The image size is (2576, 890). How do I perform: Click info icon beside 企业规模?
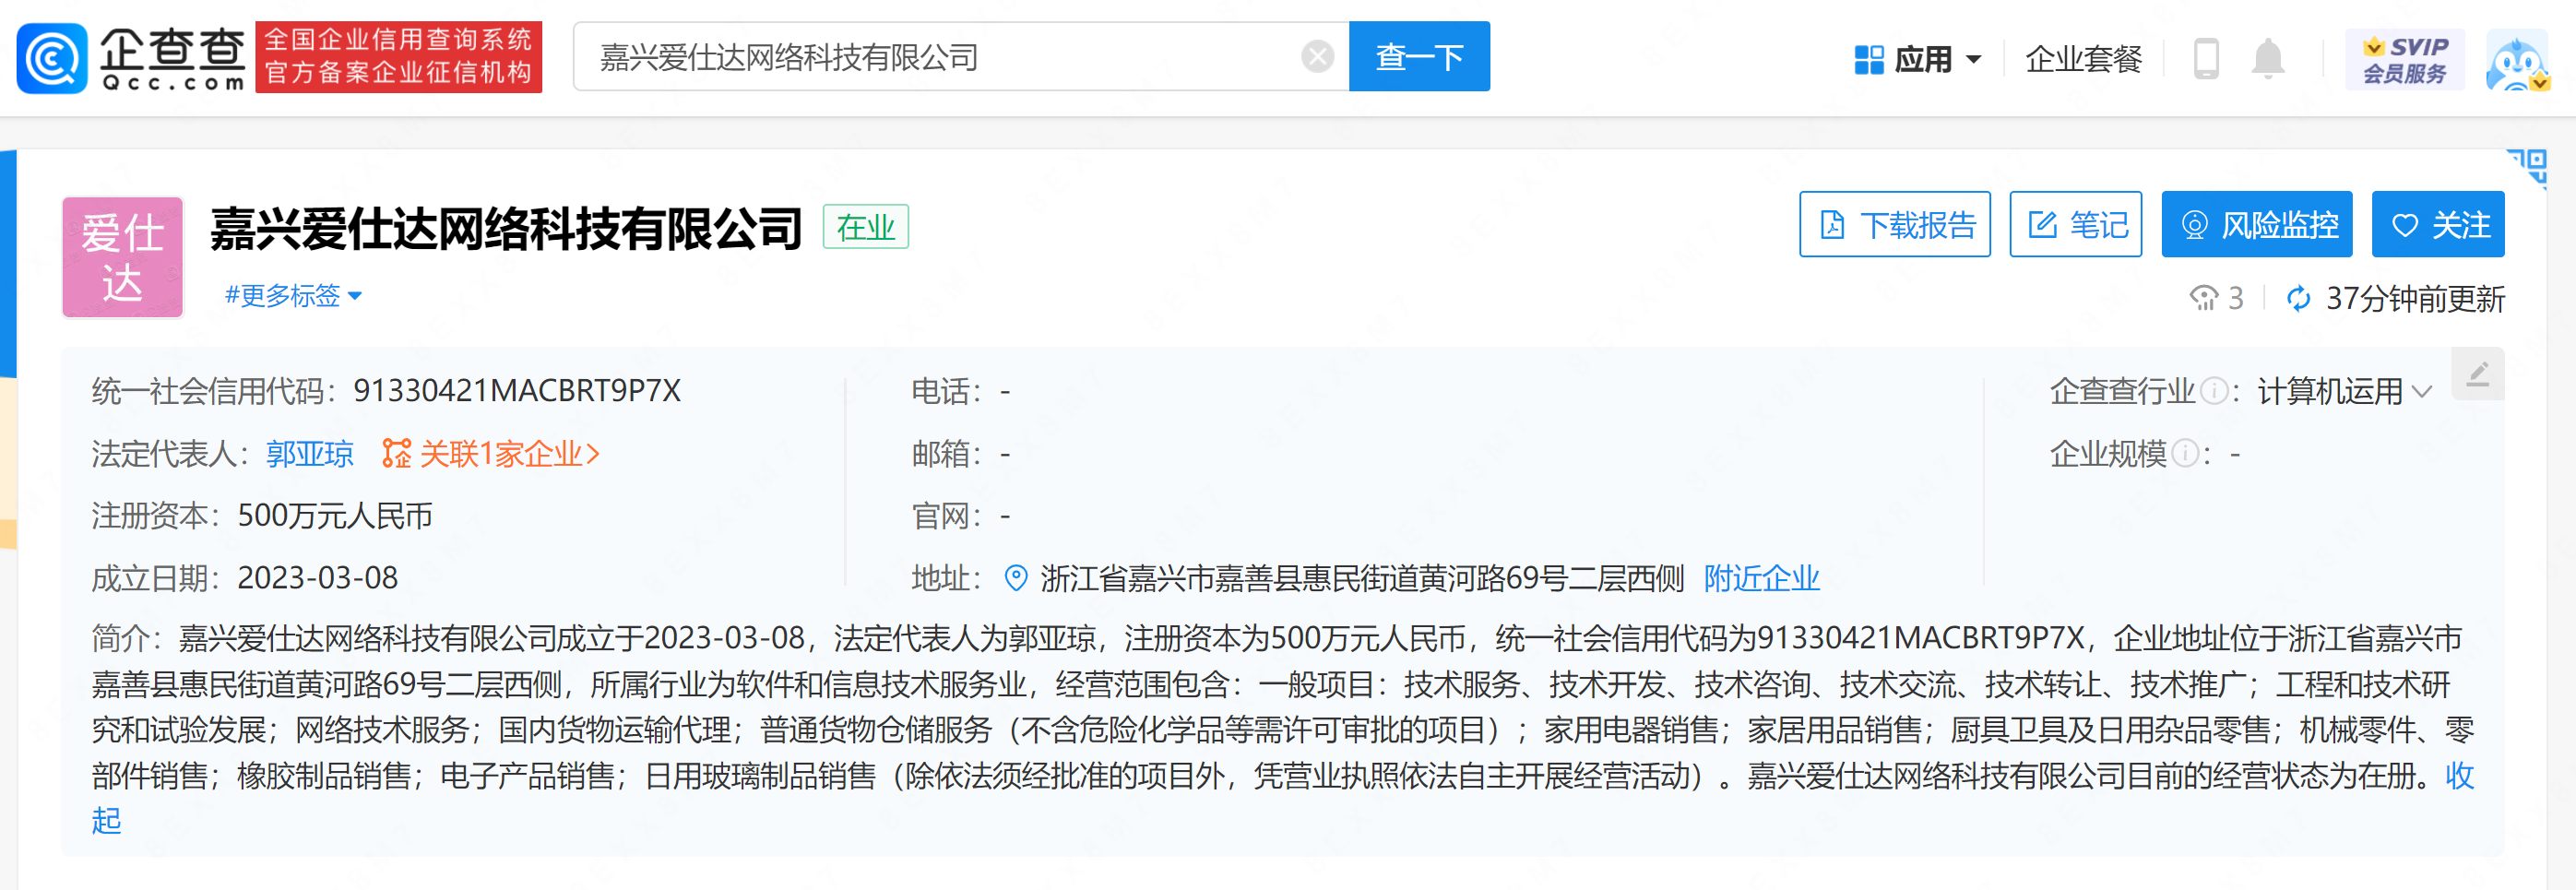click(x=2186, y=454)
